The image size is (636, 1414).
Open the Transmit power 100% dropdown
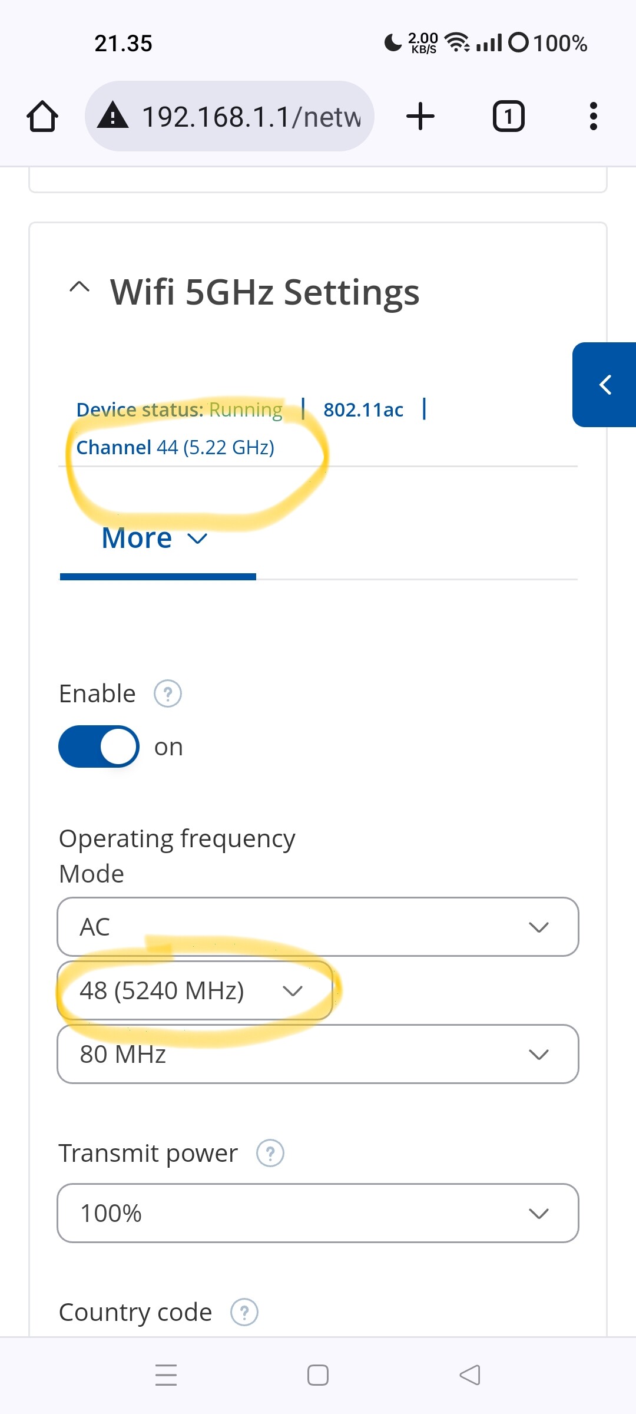(318, 1213)
